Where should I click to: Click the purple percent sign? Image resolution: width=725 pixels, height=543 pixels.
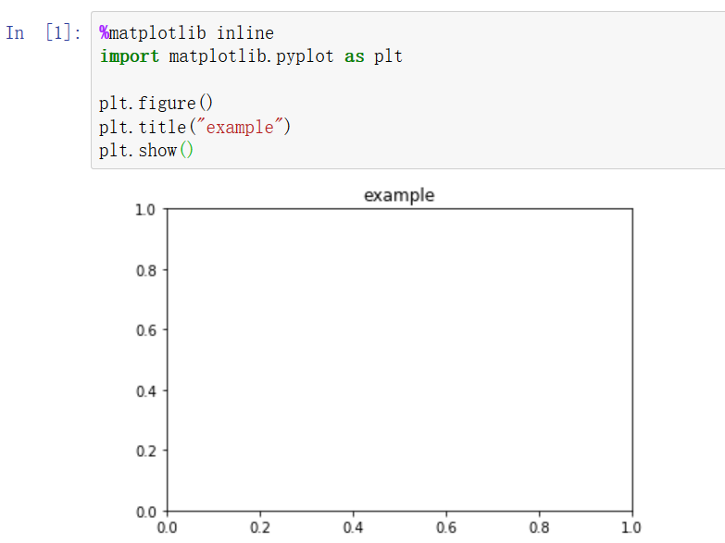click(104, 32)
